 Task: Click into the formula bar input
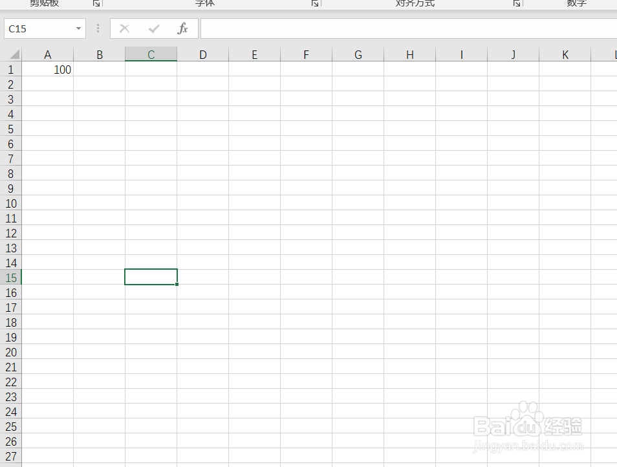409,28
